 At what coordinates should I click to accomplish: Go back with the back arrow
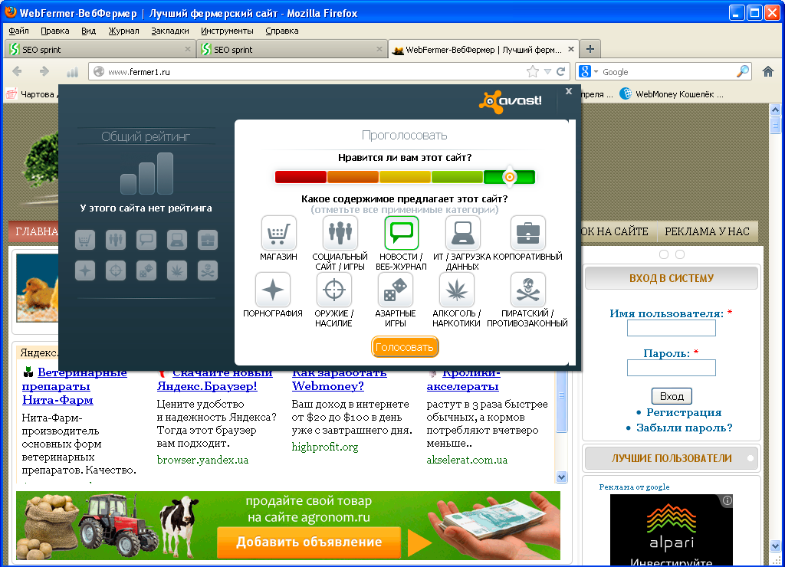pyautogui.click(x=17, y=71)
